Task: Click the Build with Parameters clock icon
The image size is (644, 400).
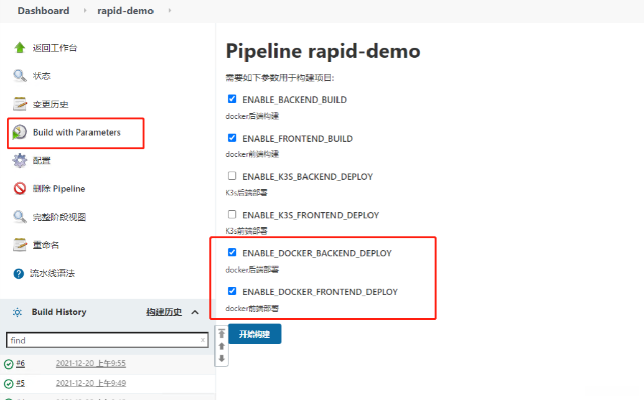Action: 20,132
